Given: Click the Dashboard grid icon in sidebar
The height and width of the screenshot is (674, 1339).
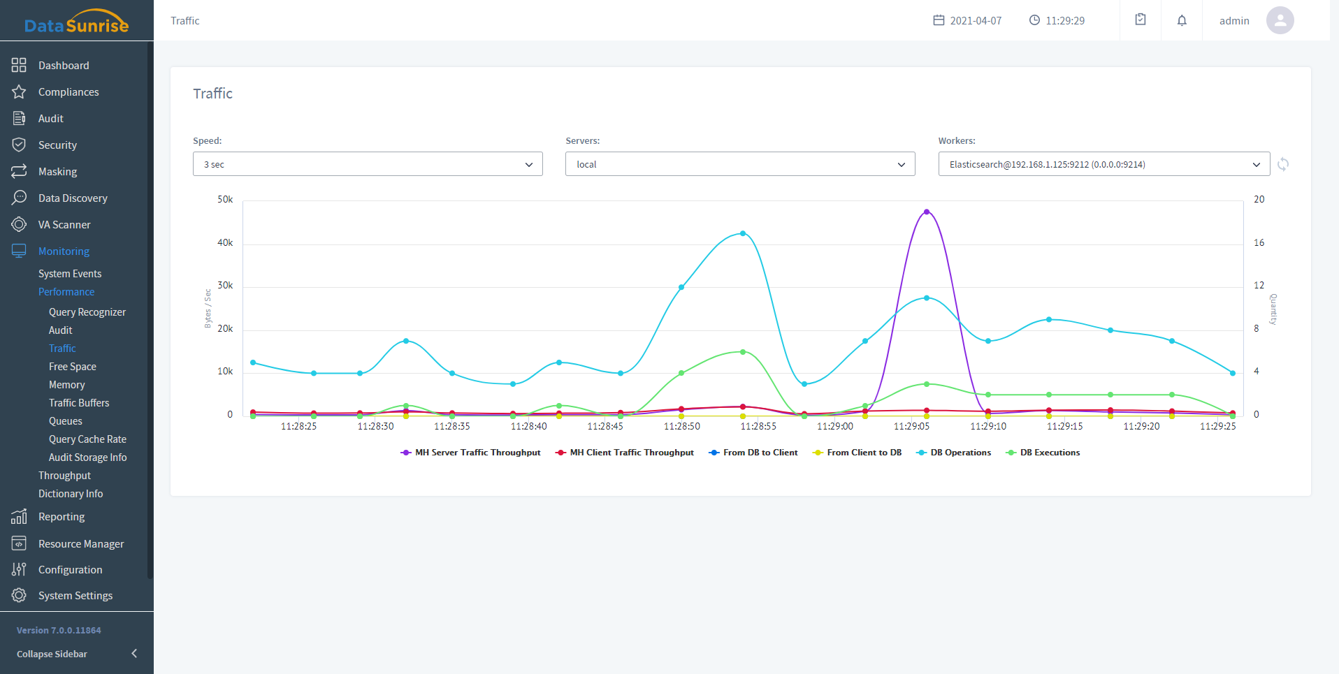Looking at the screenshot, I should click(x=19, y=65).
